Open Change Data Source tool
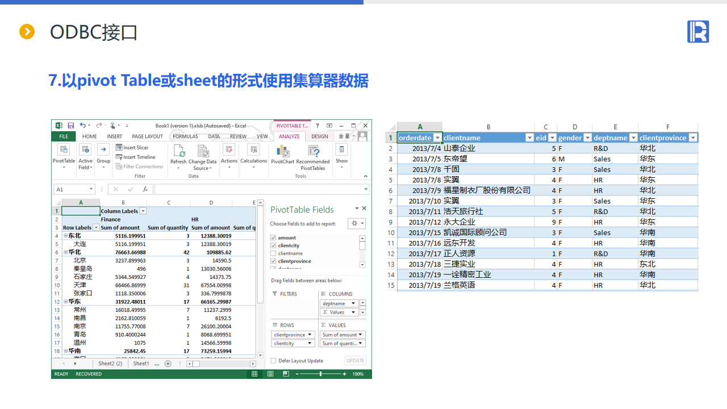Image resolution: width=727 pixels, height=409 pixels. click(203, 152)
